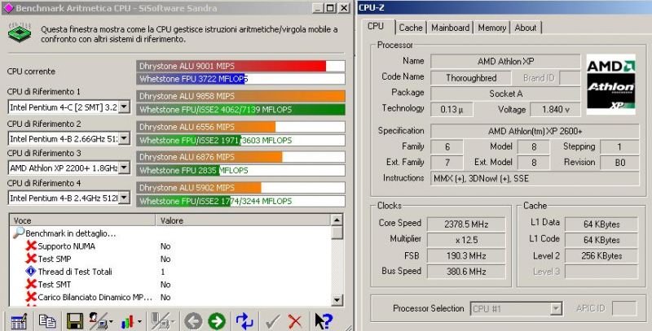Viewport: 652px width, 331px height.
Task: Switch to the Memory tab in CPU-Z
Action: (492, 28)
